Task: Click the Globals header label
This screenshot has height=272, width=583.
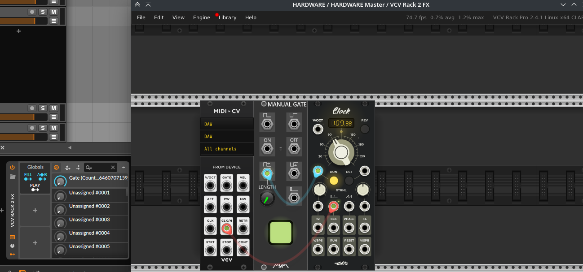Action: [35, 167]
